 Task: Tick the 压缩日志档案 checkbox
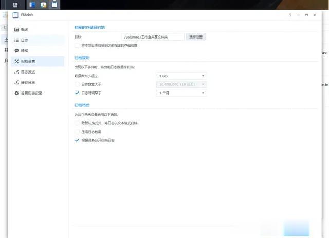point(77,132)
